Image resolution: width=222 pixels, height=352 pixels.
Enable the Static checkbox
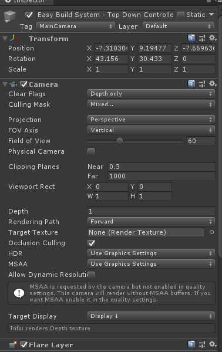pyautogui.click(x=181, y=15)
